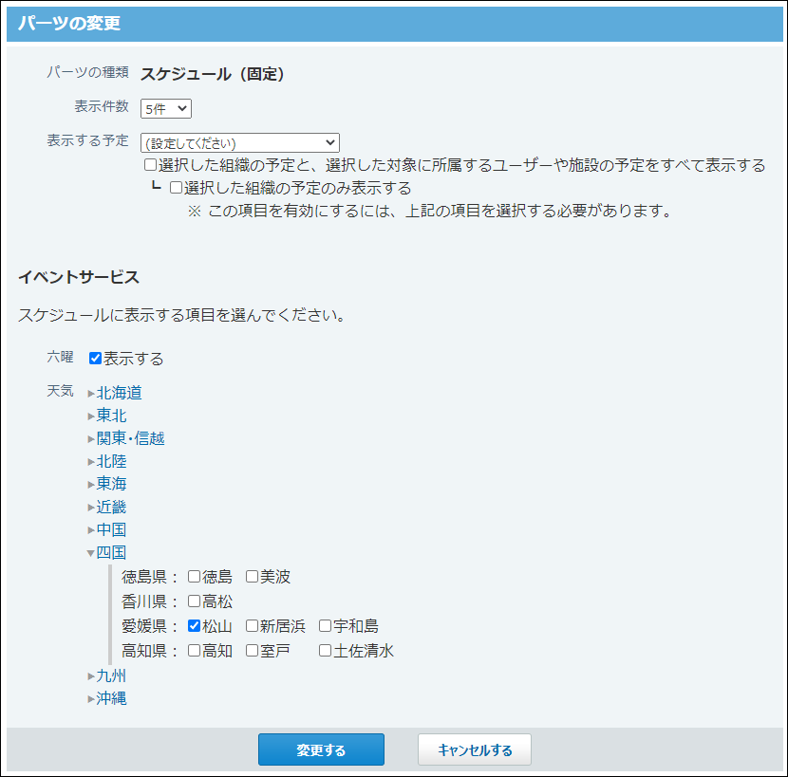Expand the 中国 region triangle

91,530
